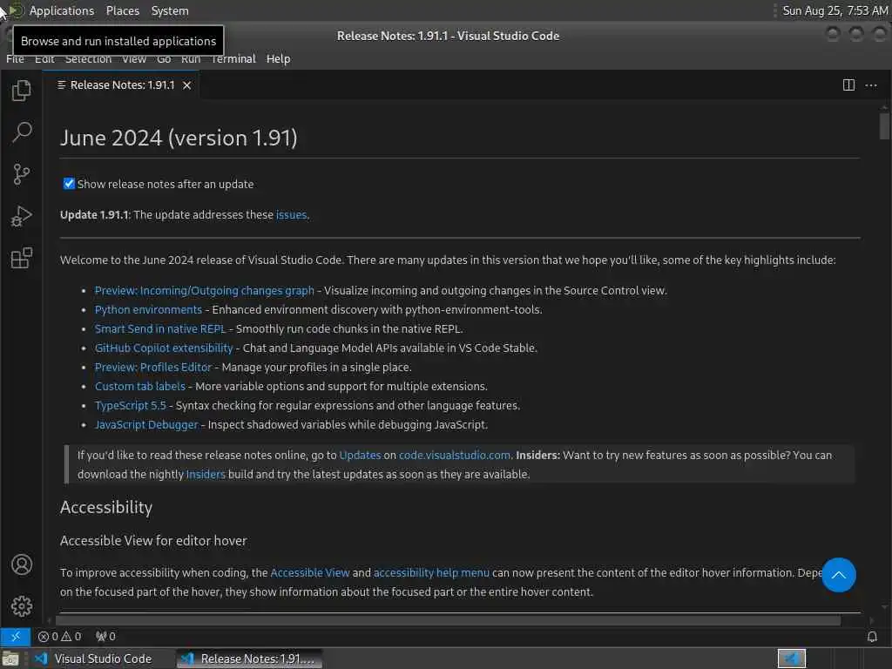Switch to Release Notes taskbar window
This screenshot has height=669, width=892.
coord(248,659)
